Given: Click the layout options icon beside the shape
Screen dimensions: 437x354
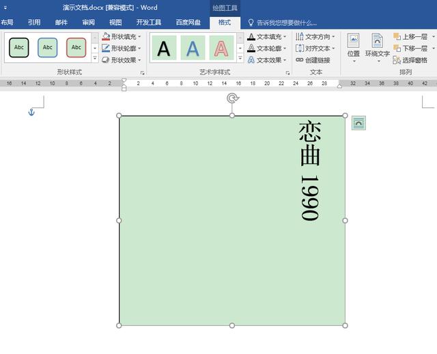Looking at the screenshot, I should coord(358,123).
